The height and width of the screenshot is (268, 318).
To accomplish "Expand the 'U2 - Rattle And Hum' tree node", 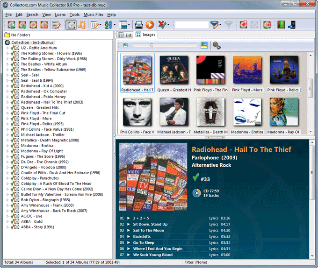I will 7,48.
